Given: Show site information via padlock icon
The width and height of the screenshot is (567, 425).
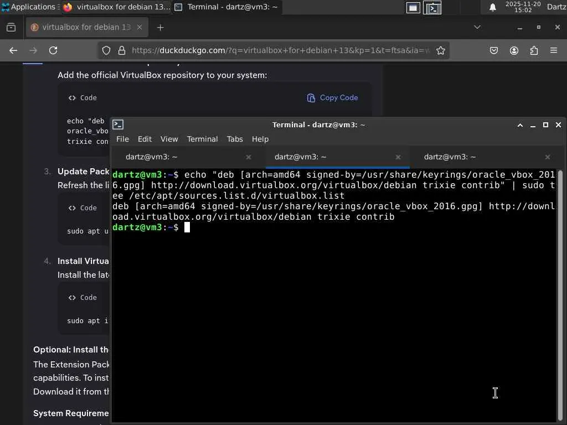Looking at the screenshot, I should pos(121,50).
